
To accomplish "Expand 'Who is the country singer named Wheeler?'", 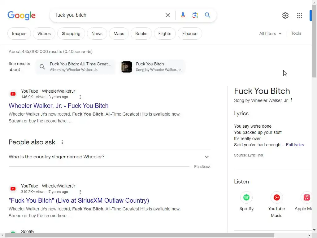I will (x=109, y=157).
